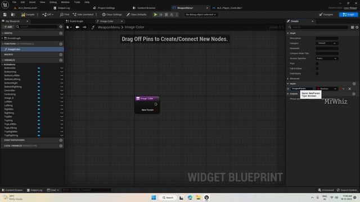Screen dimensions: 360x202
Task: Toggle the Field Notify checkbox
Action: 317,74
